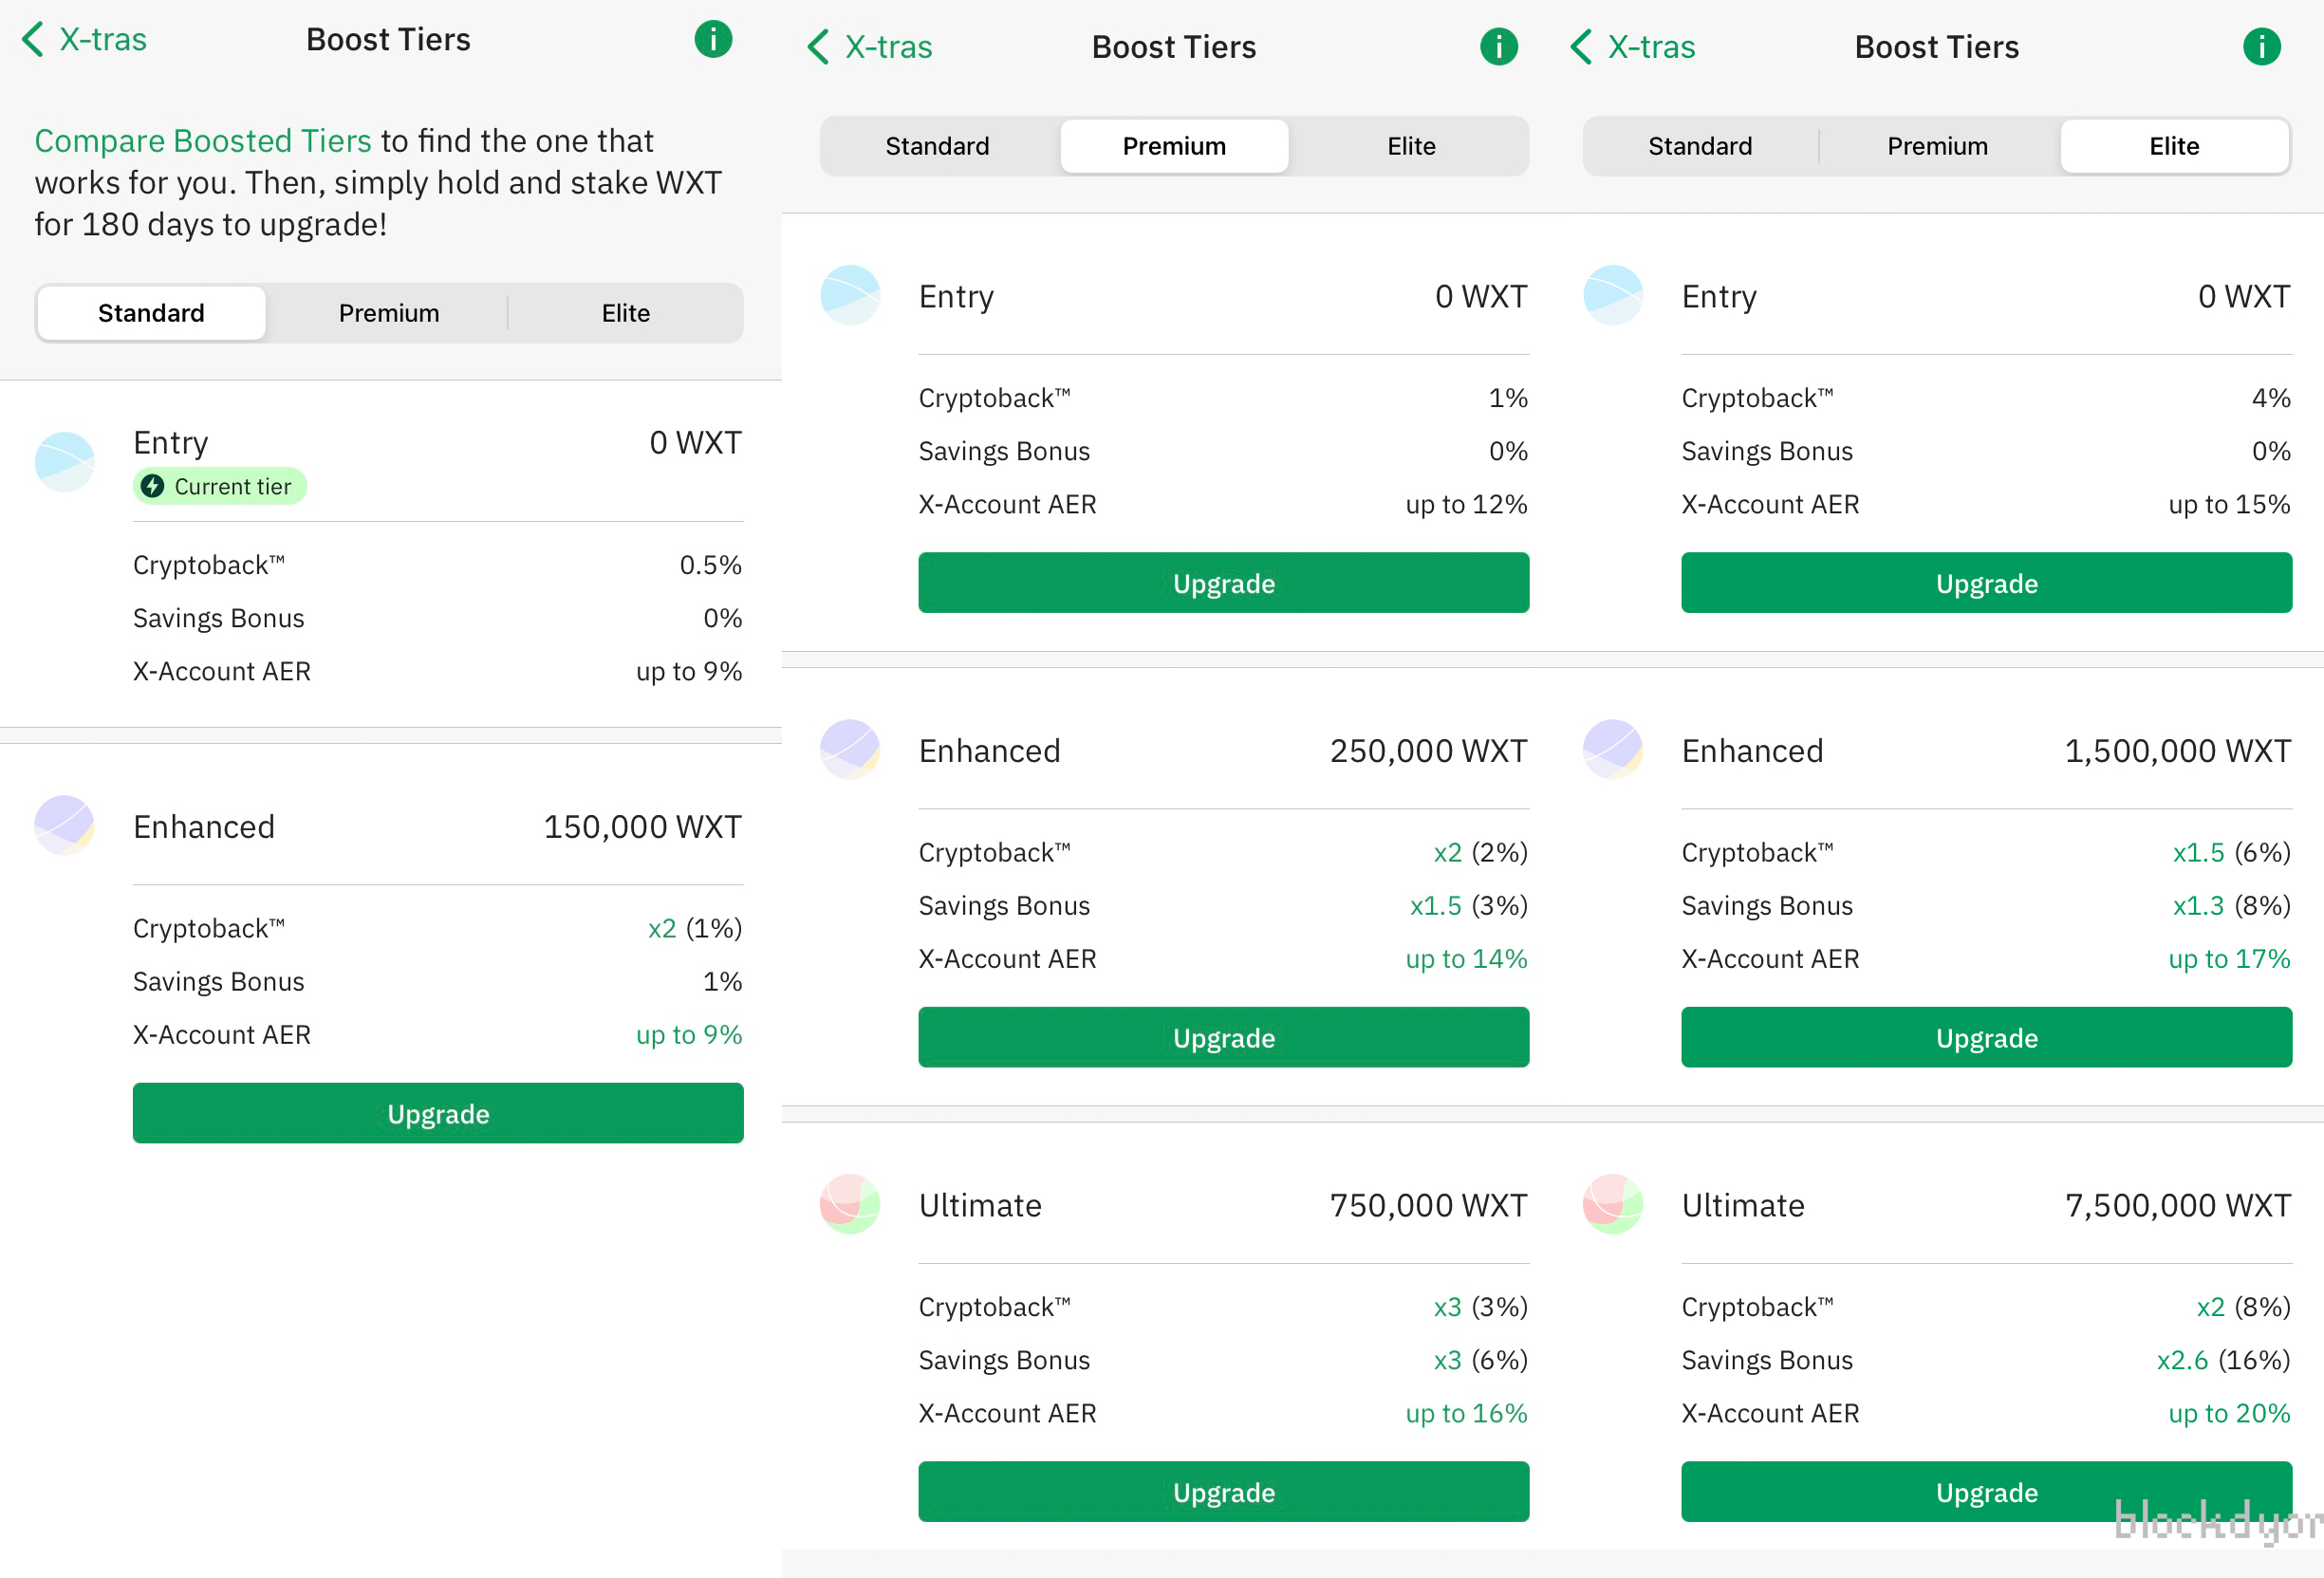Tap the Current tier badge under Entry
Screen dimensions: 2324x1578
point(219,486)
